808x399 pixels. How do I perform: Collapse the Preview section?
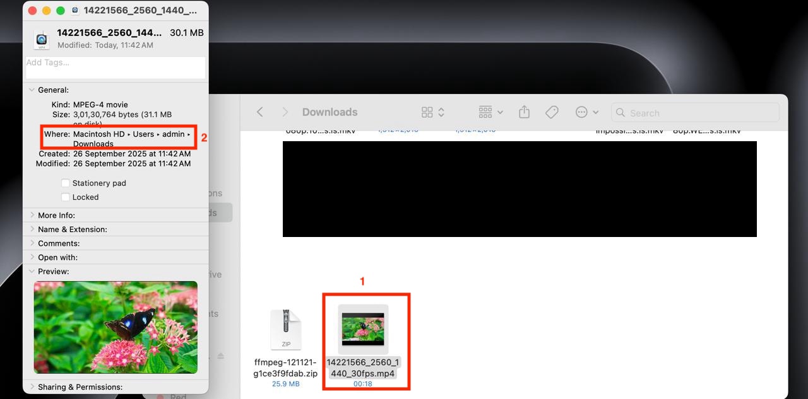(32, 271)
